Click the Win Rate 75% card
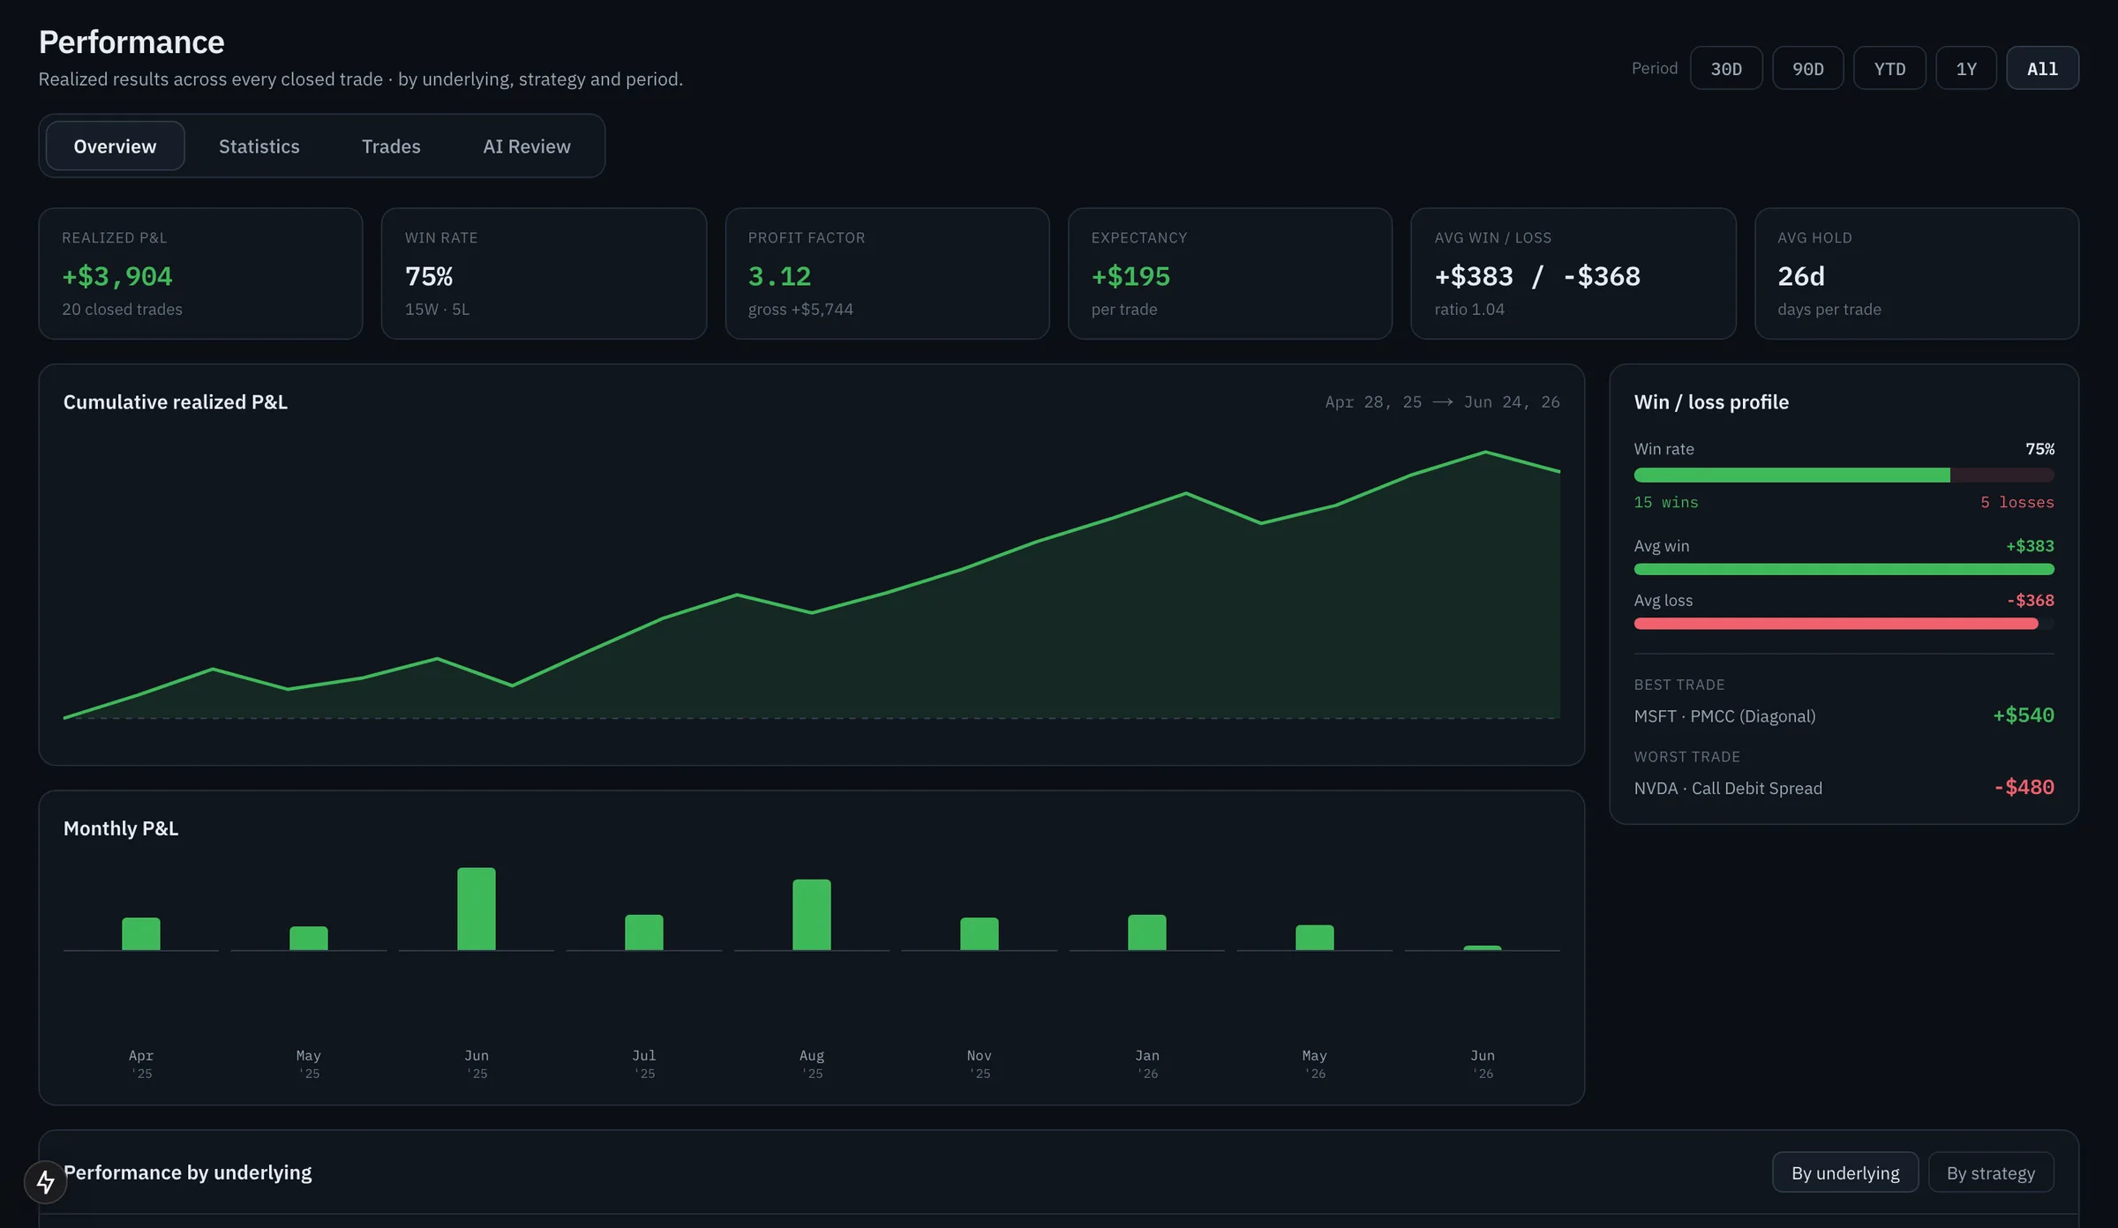Image resolution: width=2118 pixels, height=1228 pixels. [x=544, y=273]
